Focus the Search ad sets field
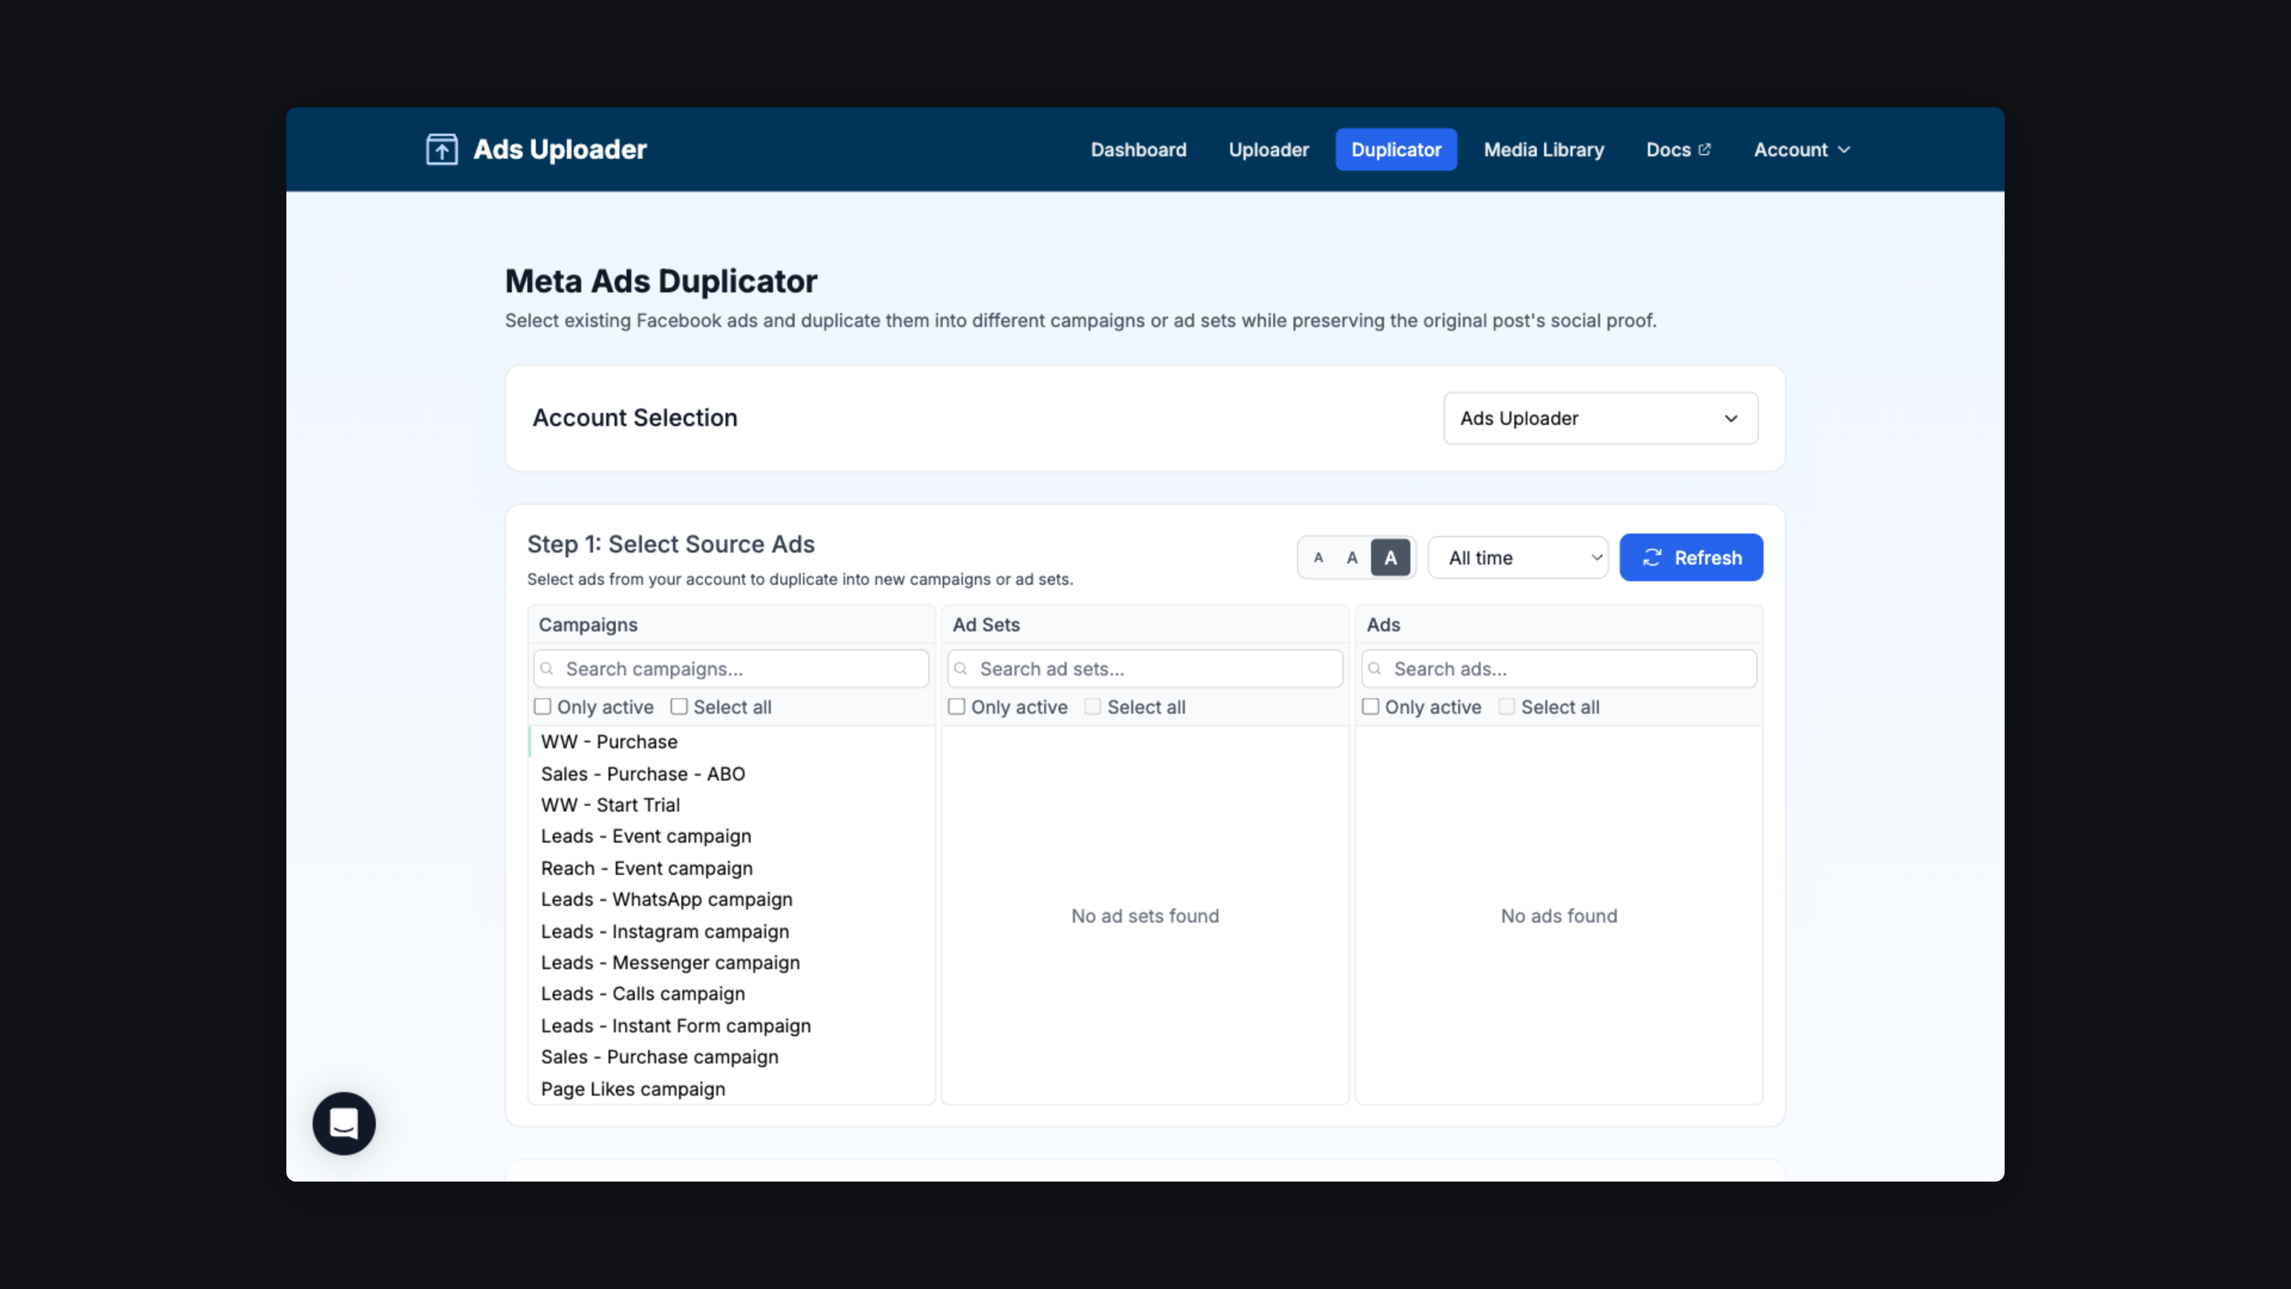This screenshot has width=2291, height=1289. [1145, 669]
